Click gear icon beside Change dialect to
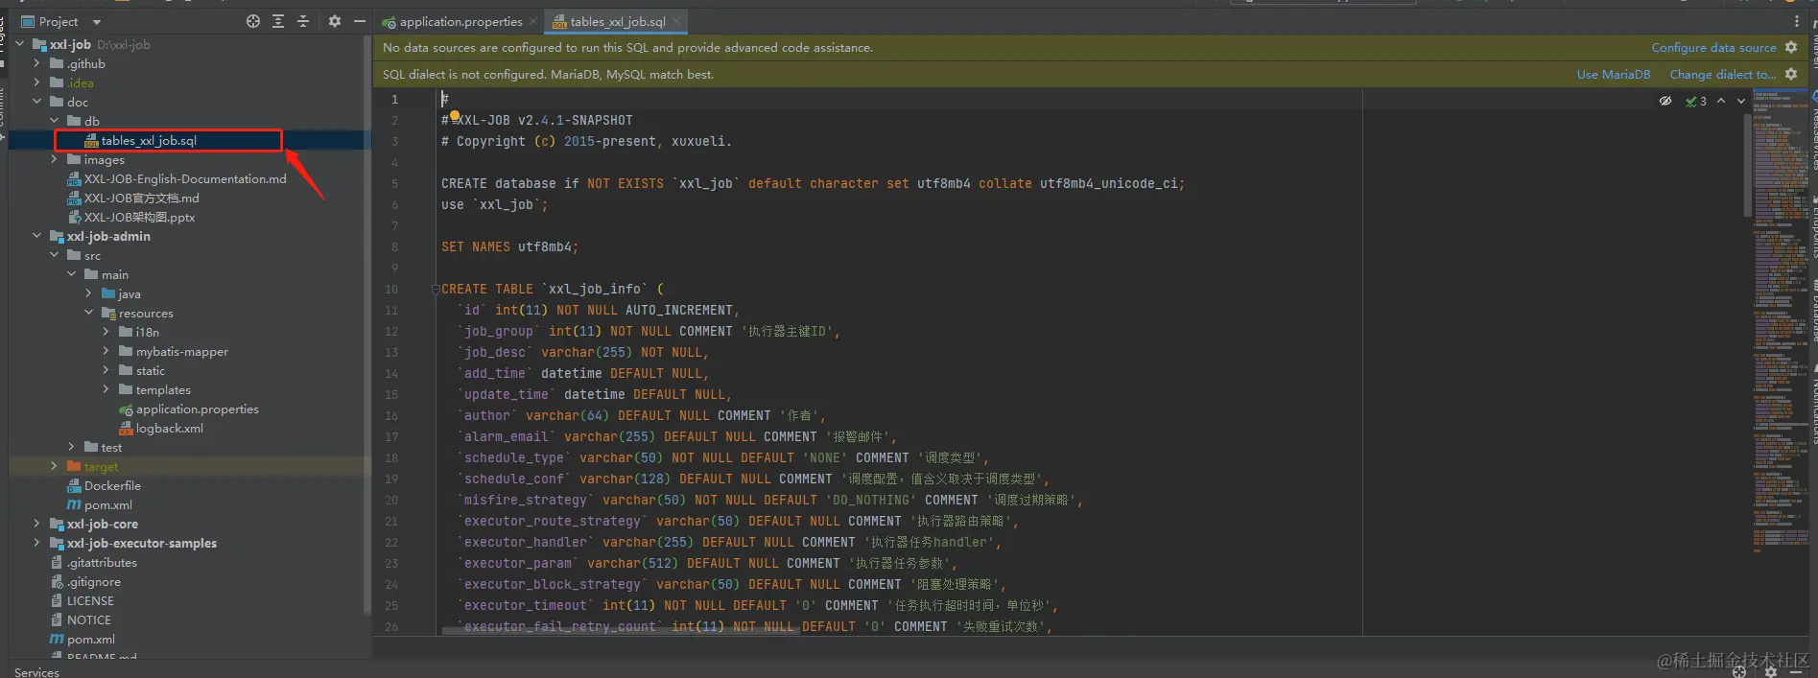Screen dimensions: 1818x678 click(1791, 74)
